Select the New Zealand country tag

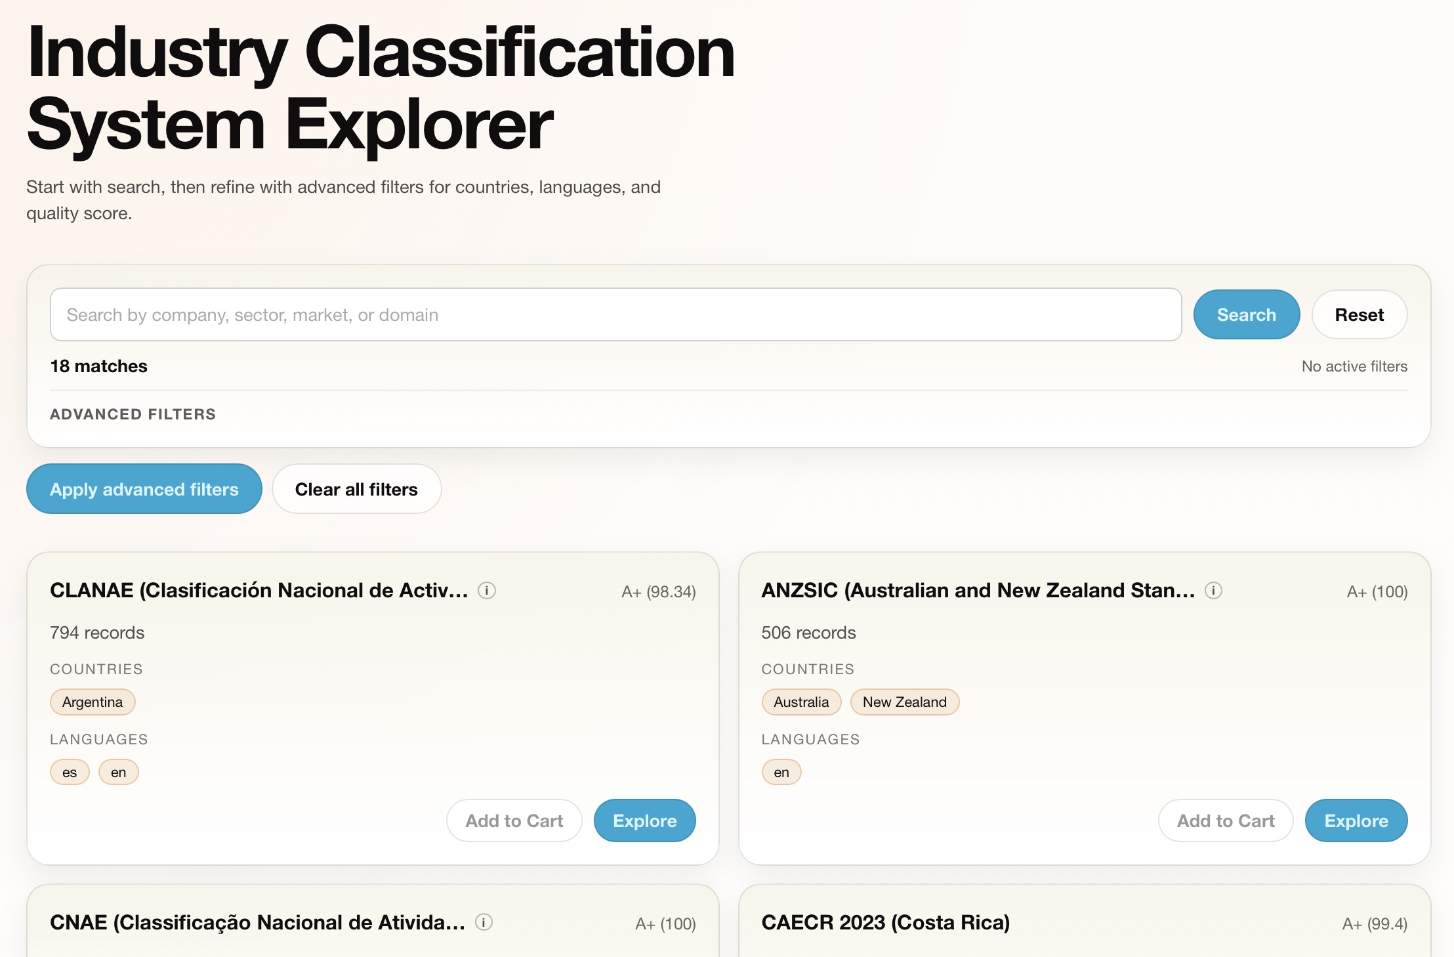[x=905, y=702]
